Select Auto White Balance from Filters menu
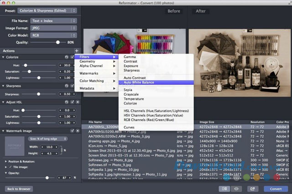 click(139, 82)
